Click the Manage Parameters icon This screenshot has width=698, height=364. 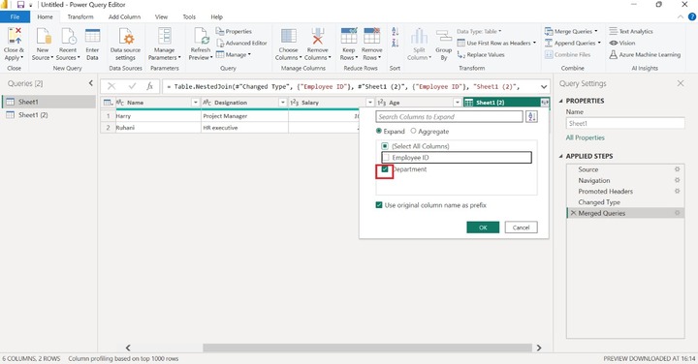(x=164, y=36)
